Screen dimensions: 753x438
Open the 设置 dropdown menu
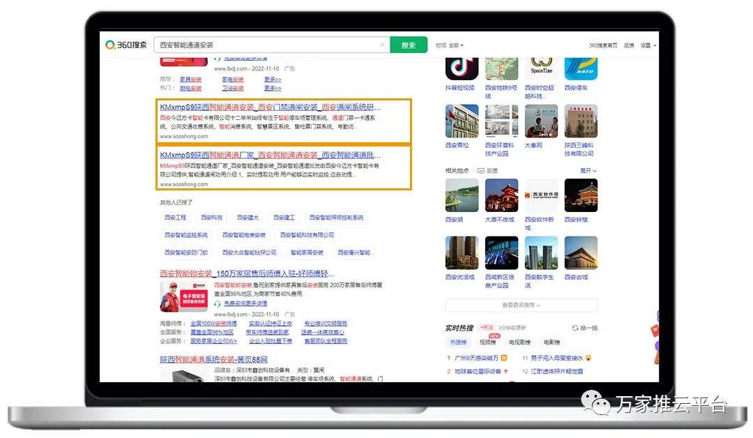point(648,45)
